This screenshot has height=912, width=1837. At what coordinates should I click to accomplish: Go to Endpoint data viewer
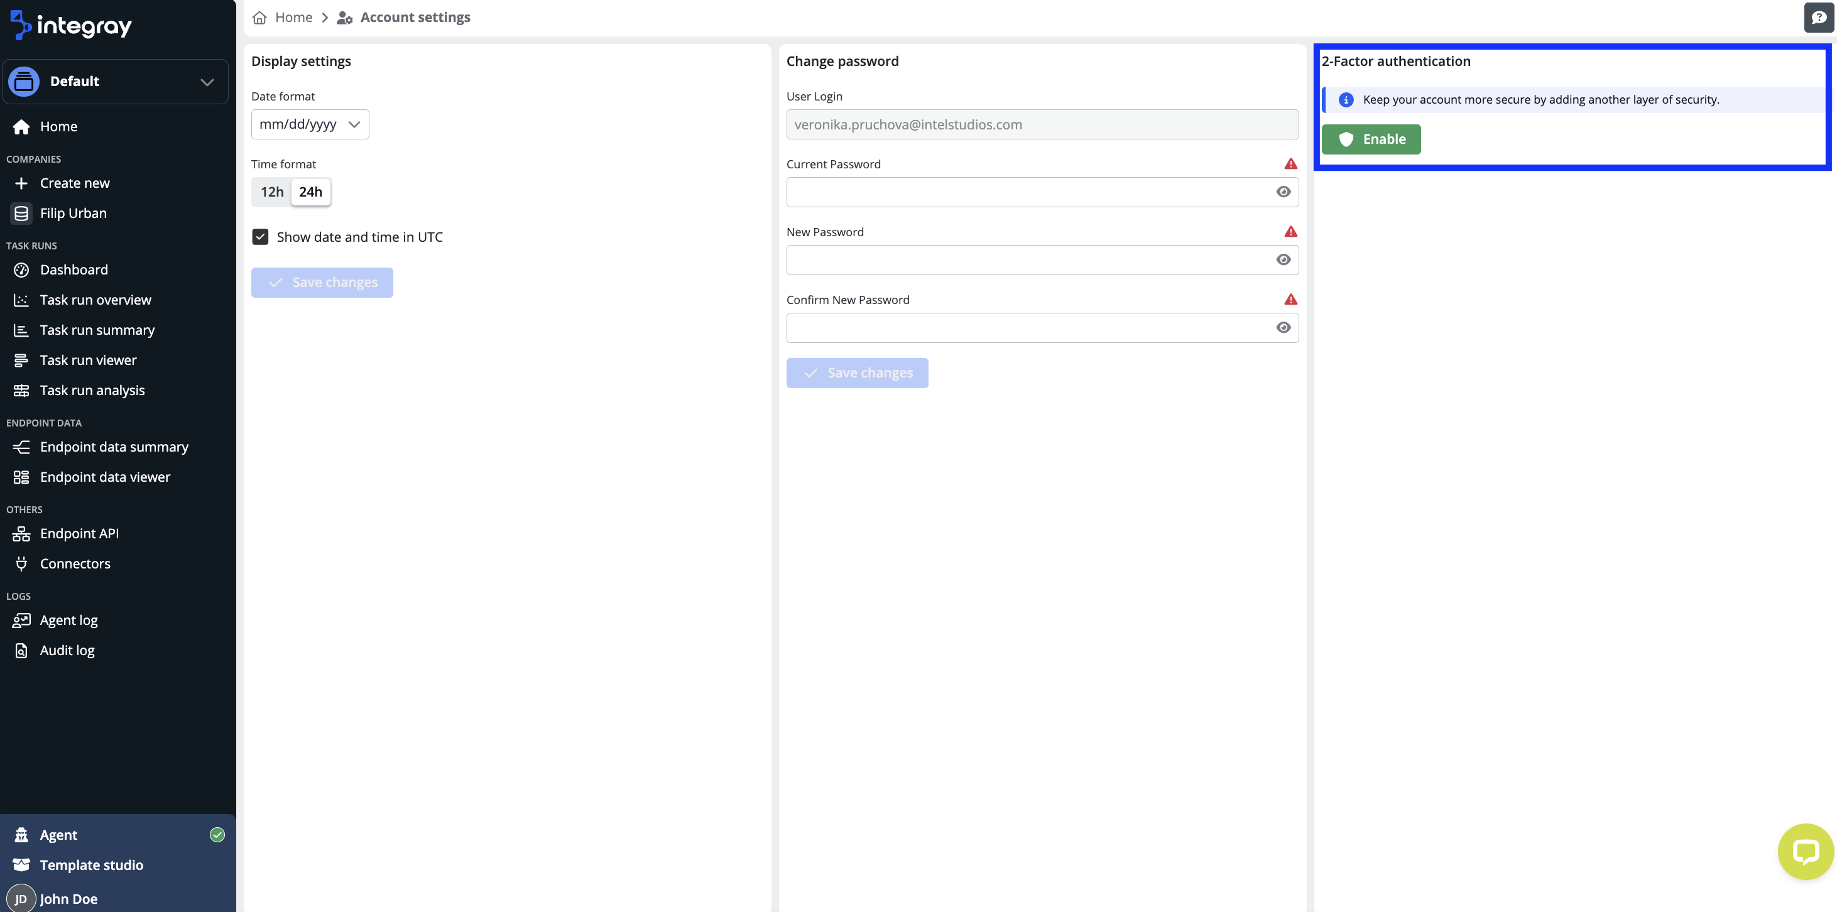click(105, 477)
